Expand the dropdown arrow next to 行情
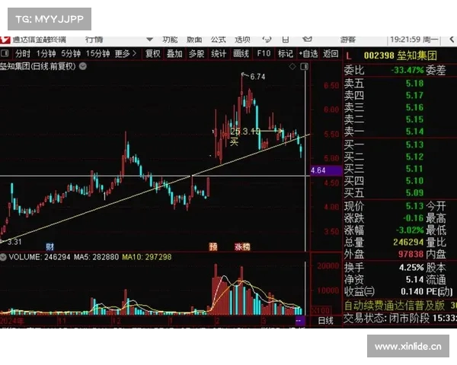The height and width of the screenshot is (365, 457). 150,40
